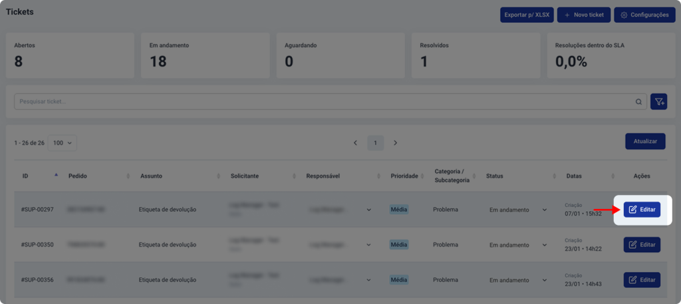Expand status dropdown for ticket #SUP-00297

pyautogui.click(x=545, y=210)
